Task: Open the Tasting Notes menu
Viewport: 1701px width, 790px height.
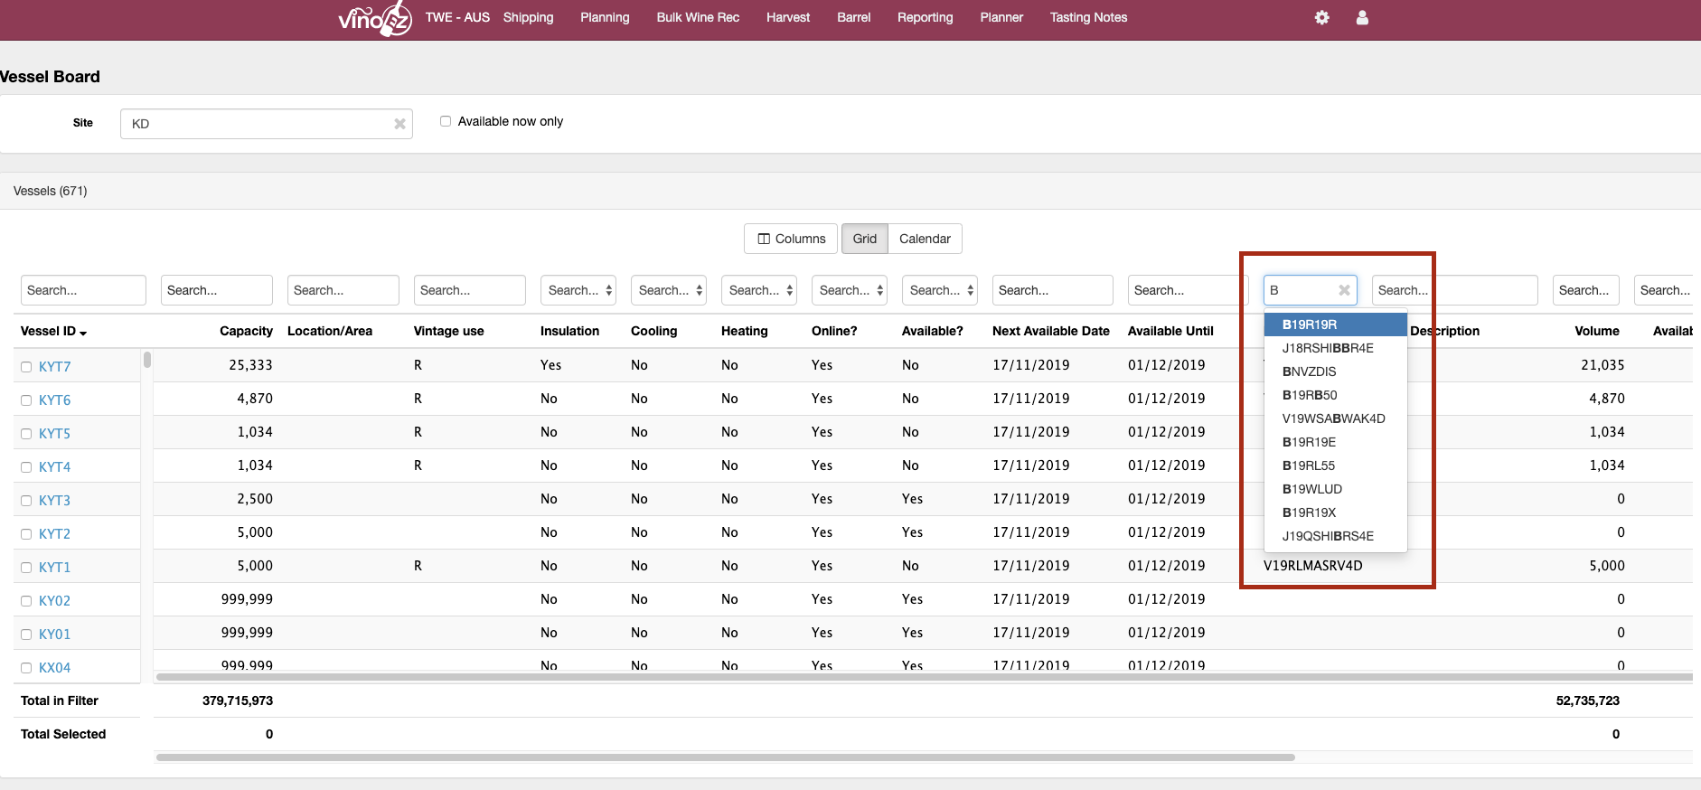Action: 1088,18
